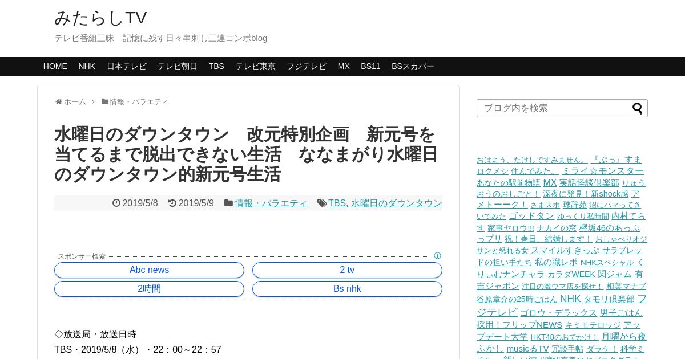The image size is (685, 359).
Task: Open the 注目の激ウマ店を探せ！ tag
Action: tap(563, 286)
